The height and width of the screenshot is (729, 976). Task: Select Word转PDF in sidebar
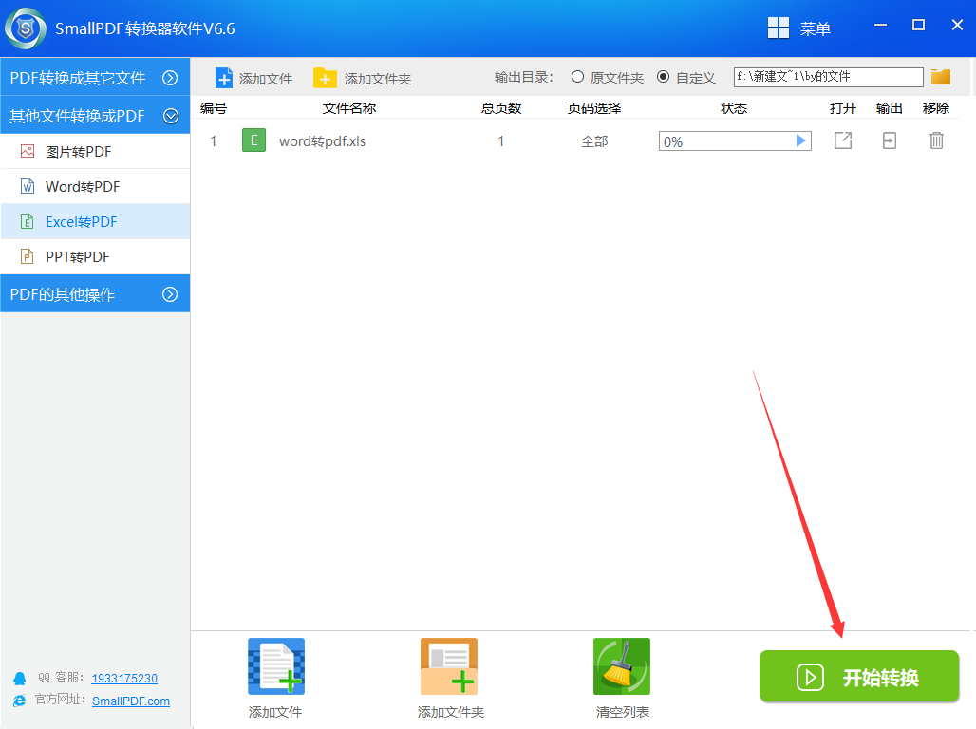pyautogui.click(x=95, y=187)
